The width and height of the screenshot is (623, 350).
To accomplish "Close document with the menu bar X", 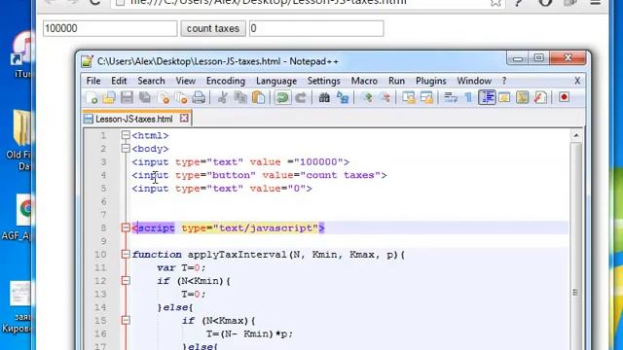I will [577, 81].
